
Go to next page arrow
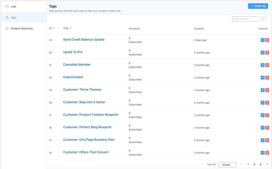[x=267, y=164]
